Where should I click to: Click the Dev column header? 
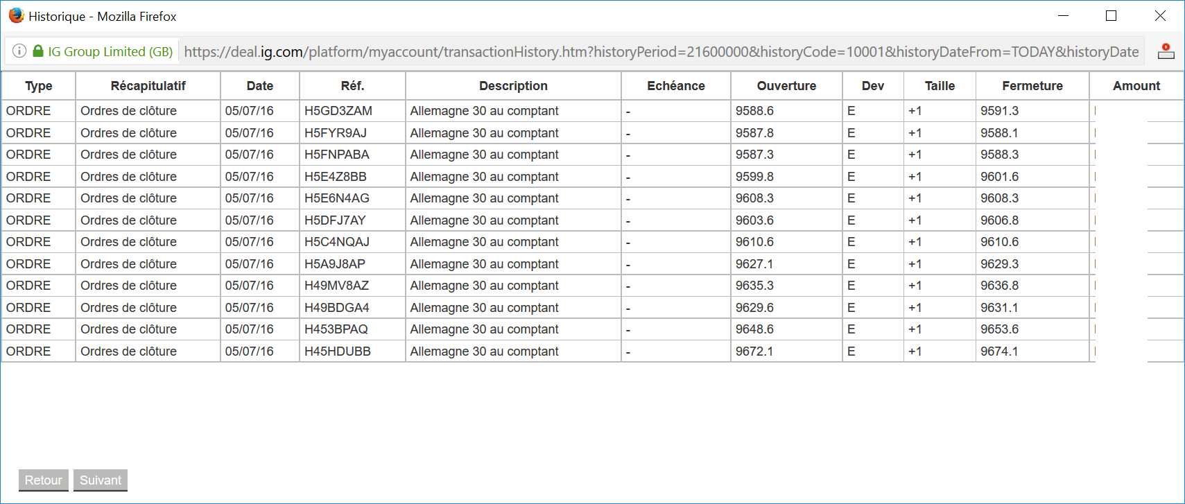coord(873,86)
